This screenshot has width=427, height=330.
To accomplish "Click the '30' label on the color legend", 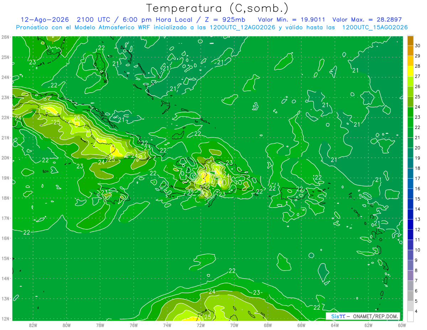I will [x=418, y=46].
